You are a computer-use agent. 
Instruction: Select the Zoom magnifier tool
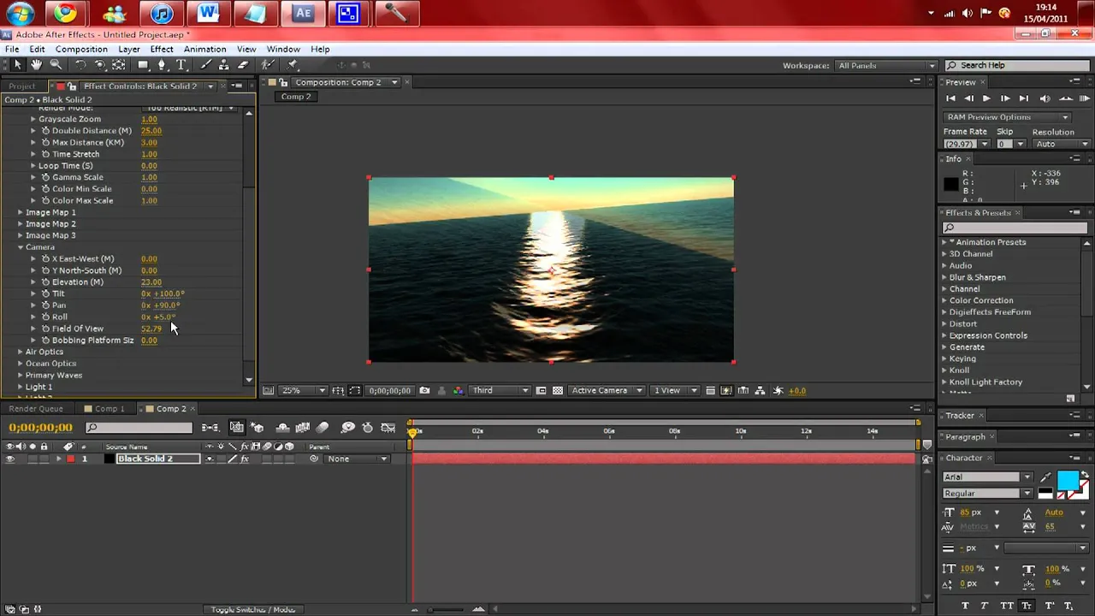click(56, 65)
